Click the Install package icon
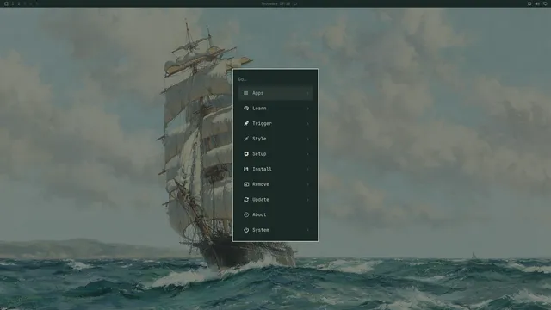551x310 pixels. (246, 169)
